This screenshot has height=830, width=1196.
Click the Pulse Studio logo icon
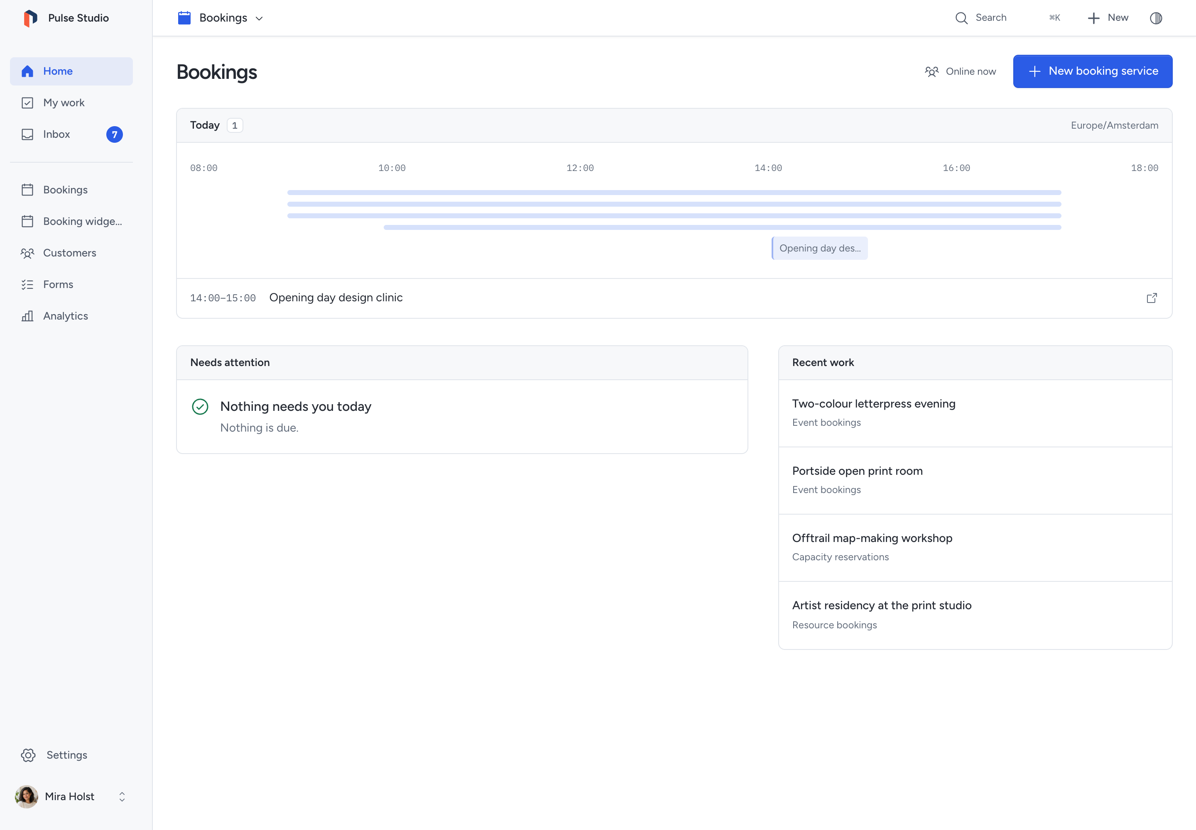[x=30, y=18]
